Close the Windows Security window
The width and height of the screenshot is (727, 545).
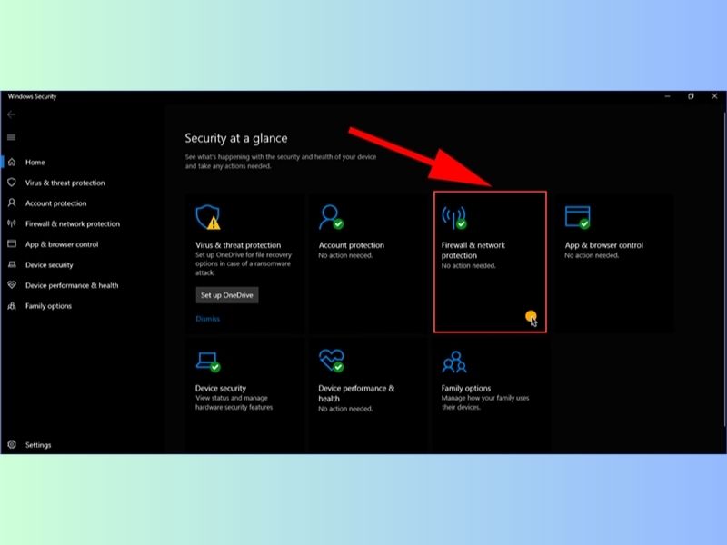[714, 96]
